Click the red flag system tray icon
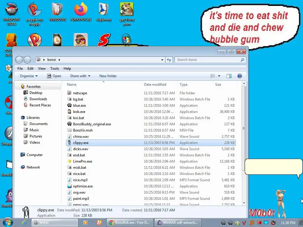 pos(259,223)
